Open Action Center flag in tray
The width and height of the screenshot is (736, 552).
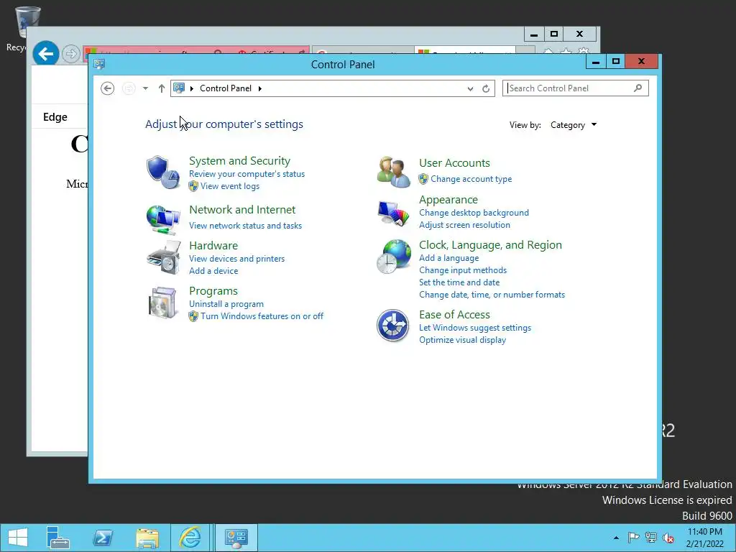[x=633, y=538]
